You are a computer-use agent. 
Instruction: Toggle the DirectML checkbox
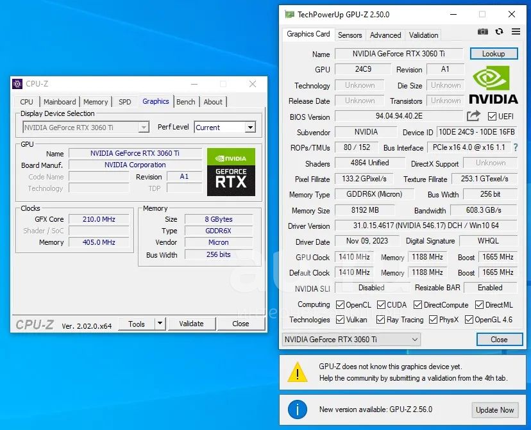[x=479, y=305]
